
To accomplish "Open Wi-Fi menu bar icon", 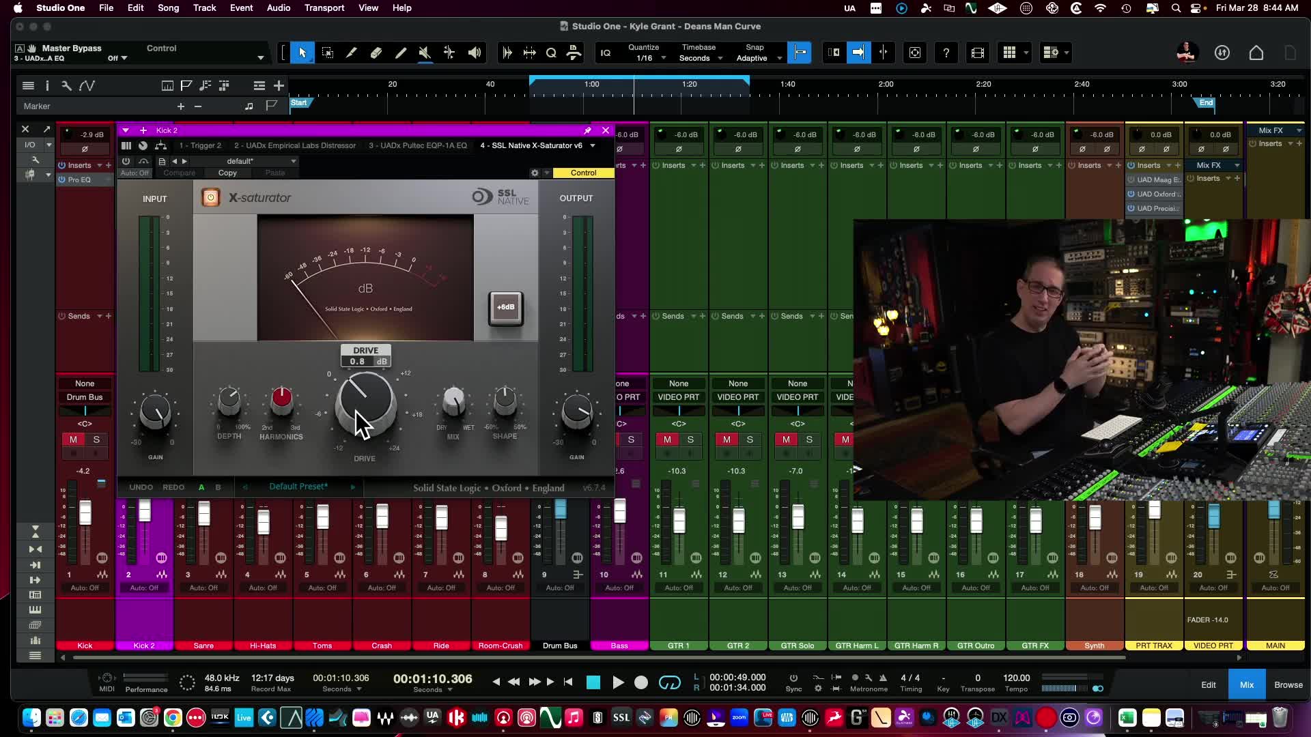I will click(x=1100, y=8).
